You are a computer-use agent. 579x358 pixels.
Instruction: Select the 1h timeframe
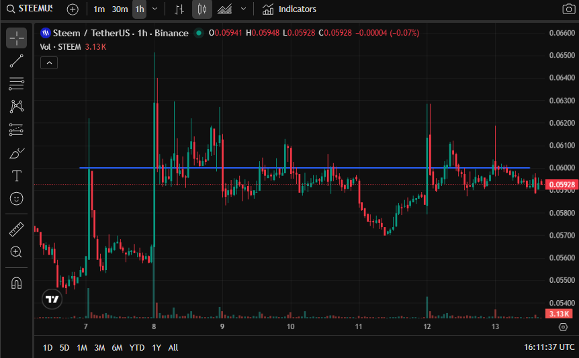click(x=140, y=9)
